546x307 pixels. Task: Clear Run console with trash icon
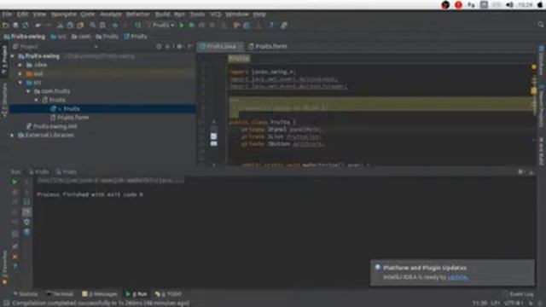coord(26,232)
